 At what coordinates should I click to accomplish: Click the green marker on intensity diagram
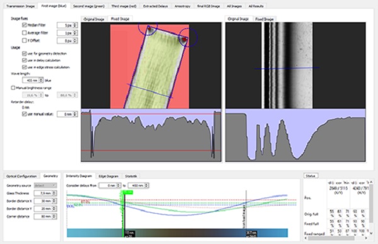[127, 192]
